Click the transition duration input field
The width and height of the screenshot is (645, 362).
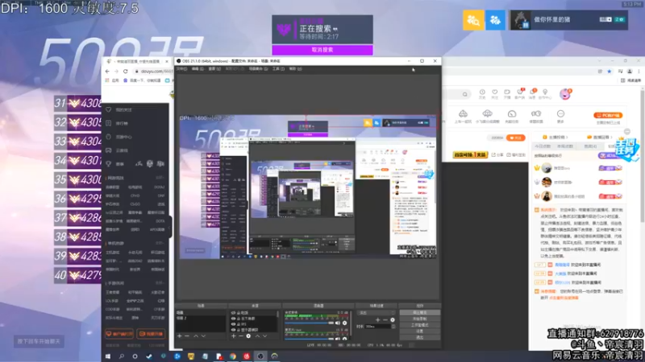377,327
